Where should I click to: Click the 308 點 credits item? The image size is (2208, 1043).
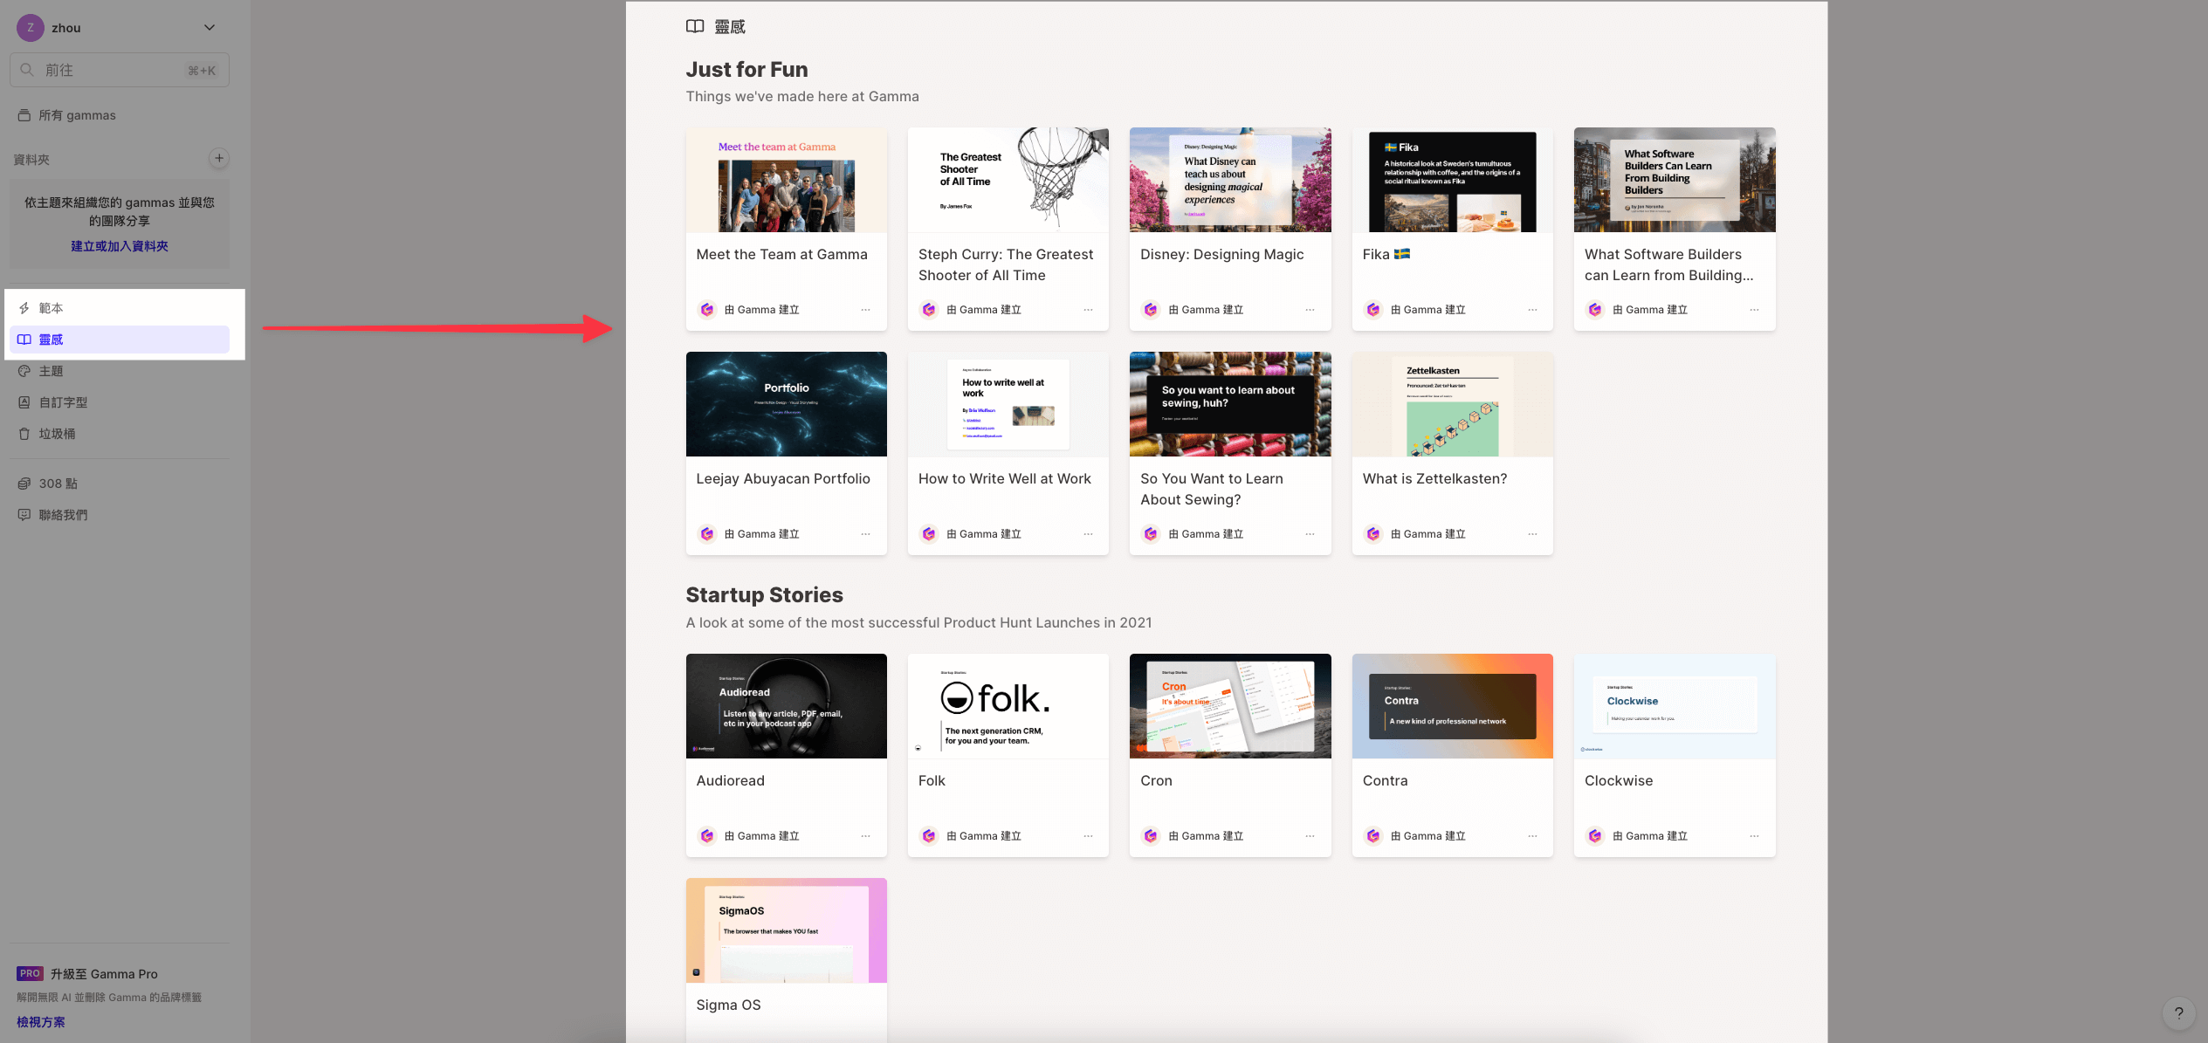pos(58,484)
